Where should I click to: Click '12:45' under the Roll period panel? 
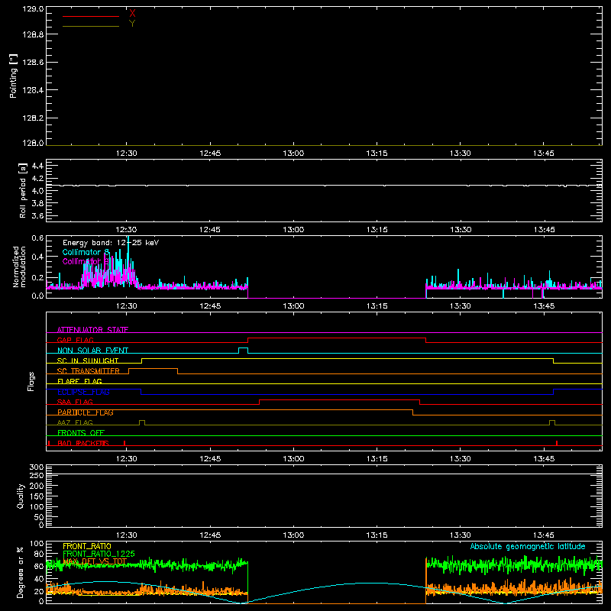(x=210, y=230)
